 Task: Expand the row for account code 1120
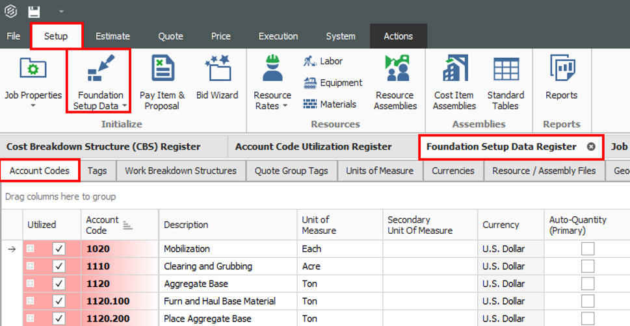[x=31, y=284]
